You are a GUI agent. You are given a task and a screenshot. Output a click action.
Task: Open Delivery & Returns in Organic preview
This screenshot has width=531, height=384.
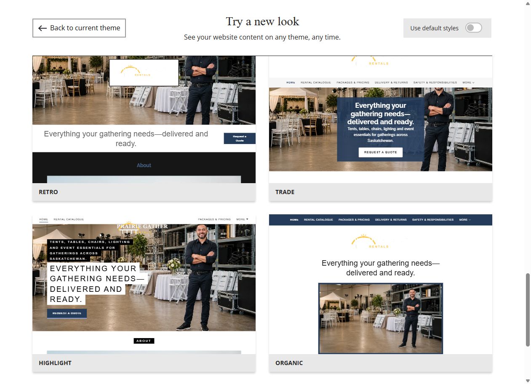click(x=391, y=220)
